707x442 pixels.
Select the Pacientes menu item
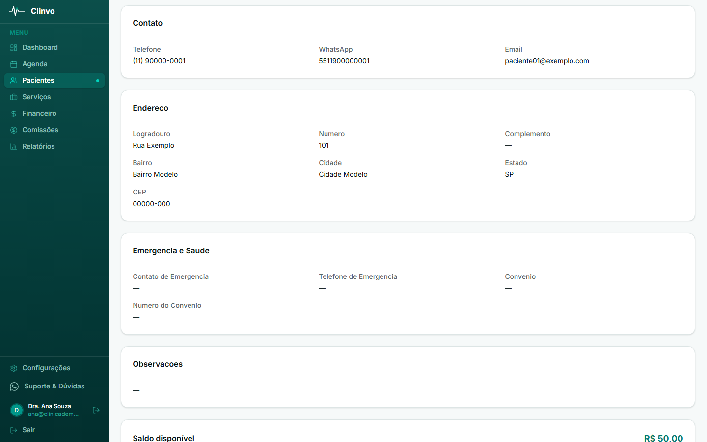pos(54,81)
